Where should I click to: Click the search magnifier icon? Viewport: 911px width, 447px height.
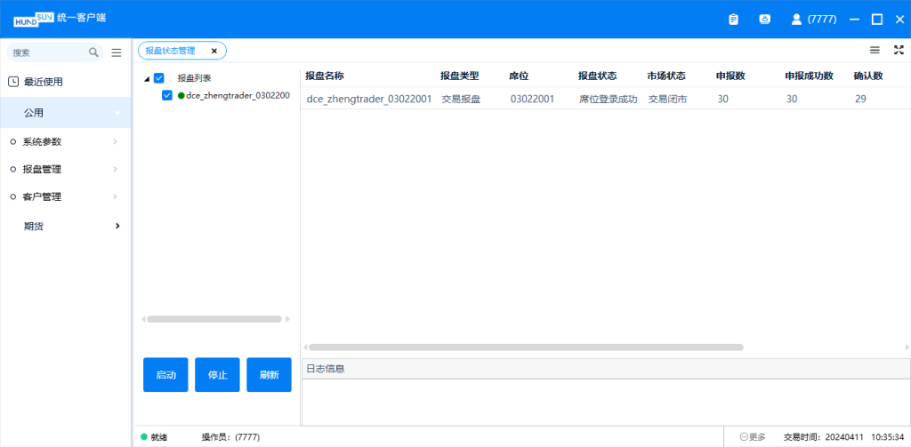(x=93, y=52)
